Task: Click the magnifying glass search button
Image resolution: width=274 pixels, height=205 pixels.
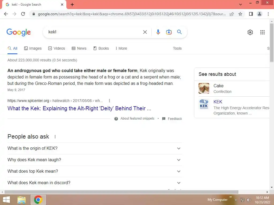Action: 179,32
